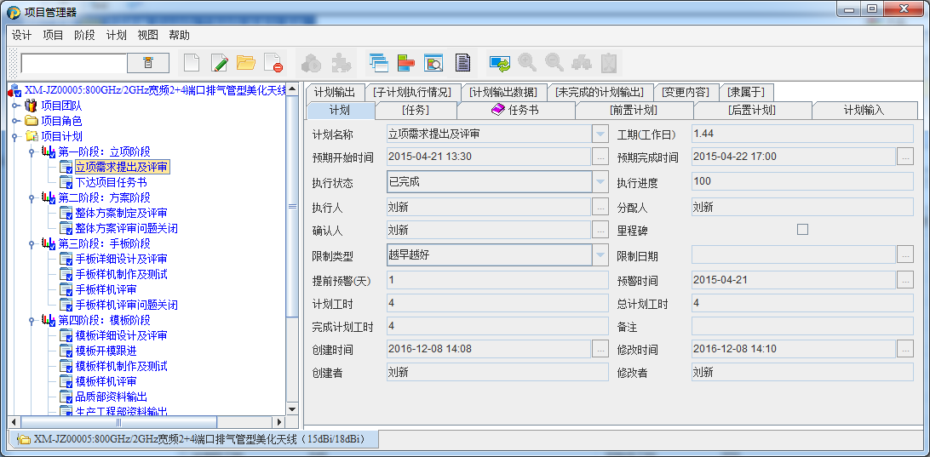The image size is (930, 457).
Task: Open the 限制类型 dropdown arrow
Action: pos(600,254)
